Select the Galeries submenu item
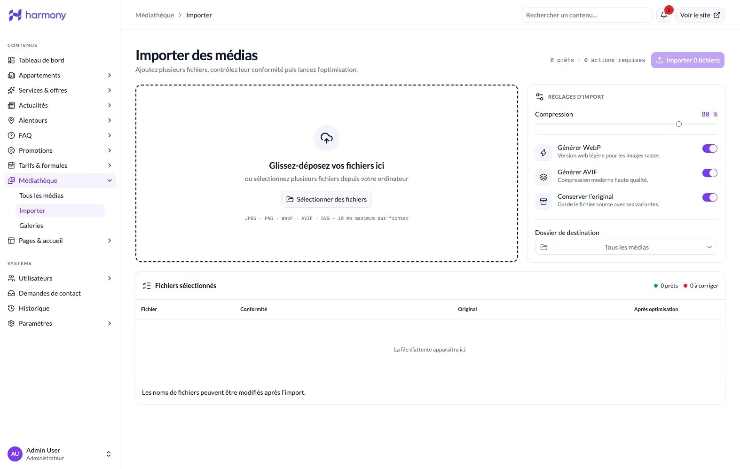Screen dimensions: 740x469 (60, 226)
